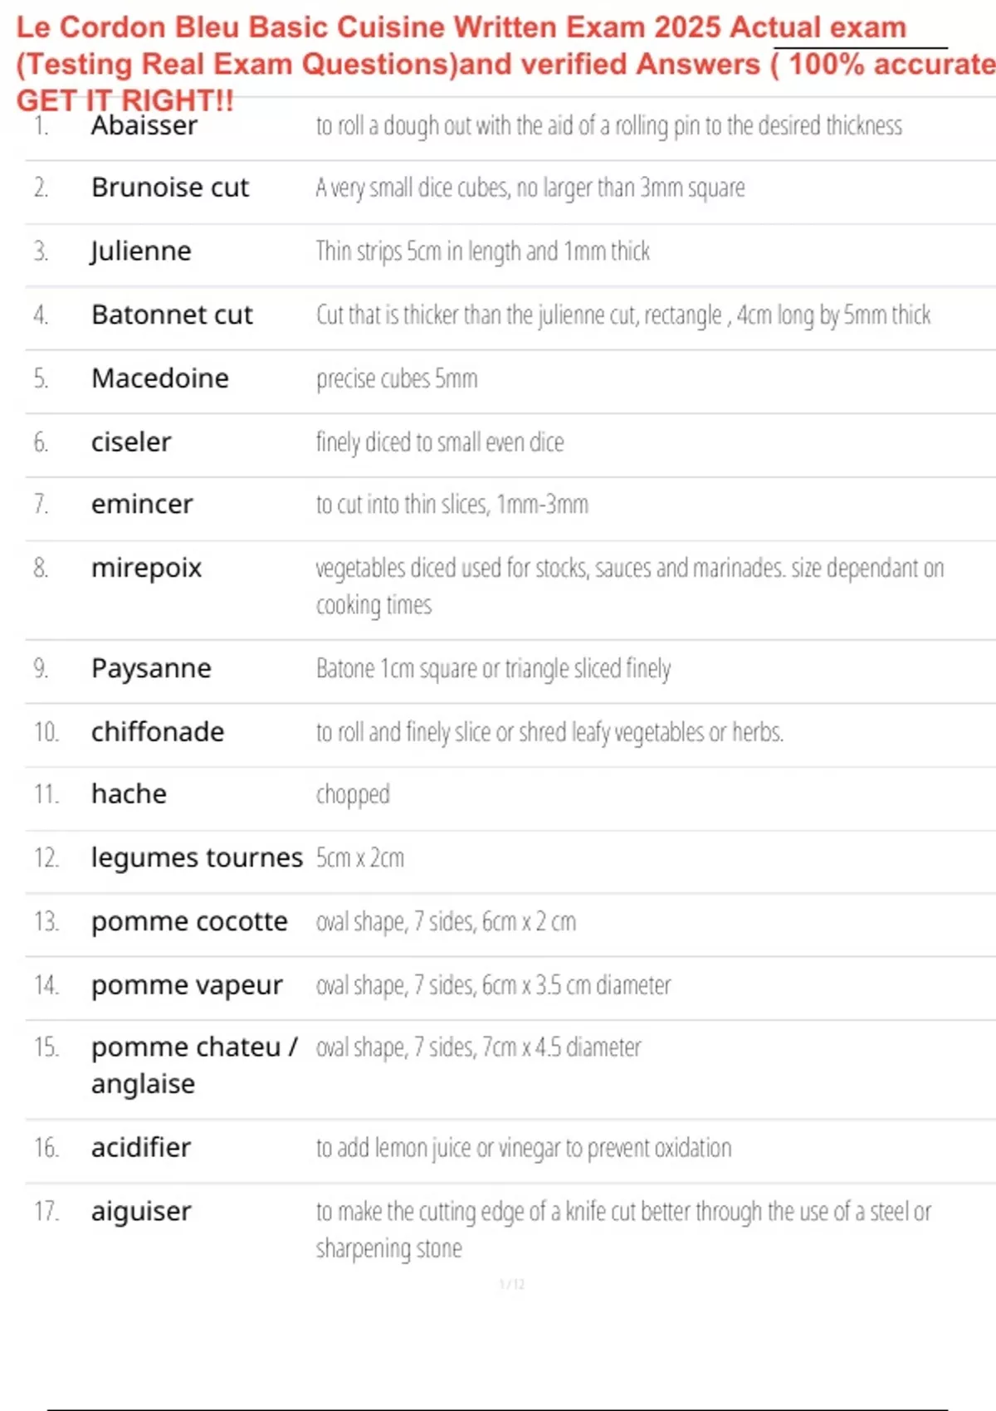This screenshot has height=1411, width=996.
Task: Select the pomme chateu / anglaise term
Action: tap(194, 1065)
